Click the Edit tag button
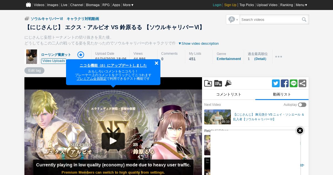The image size is (333, 175). [34, 71]
